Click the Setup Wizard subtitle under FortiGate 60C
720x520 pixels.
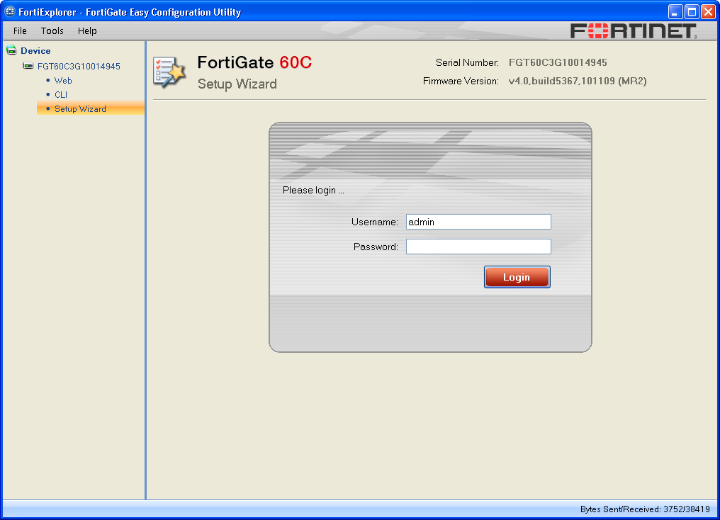pos(237,84)
